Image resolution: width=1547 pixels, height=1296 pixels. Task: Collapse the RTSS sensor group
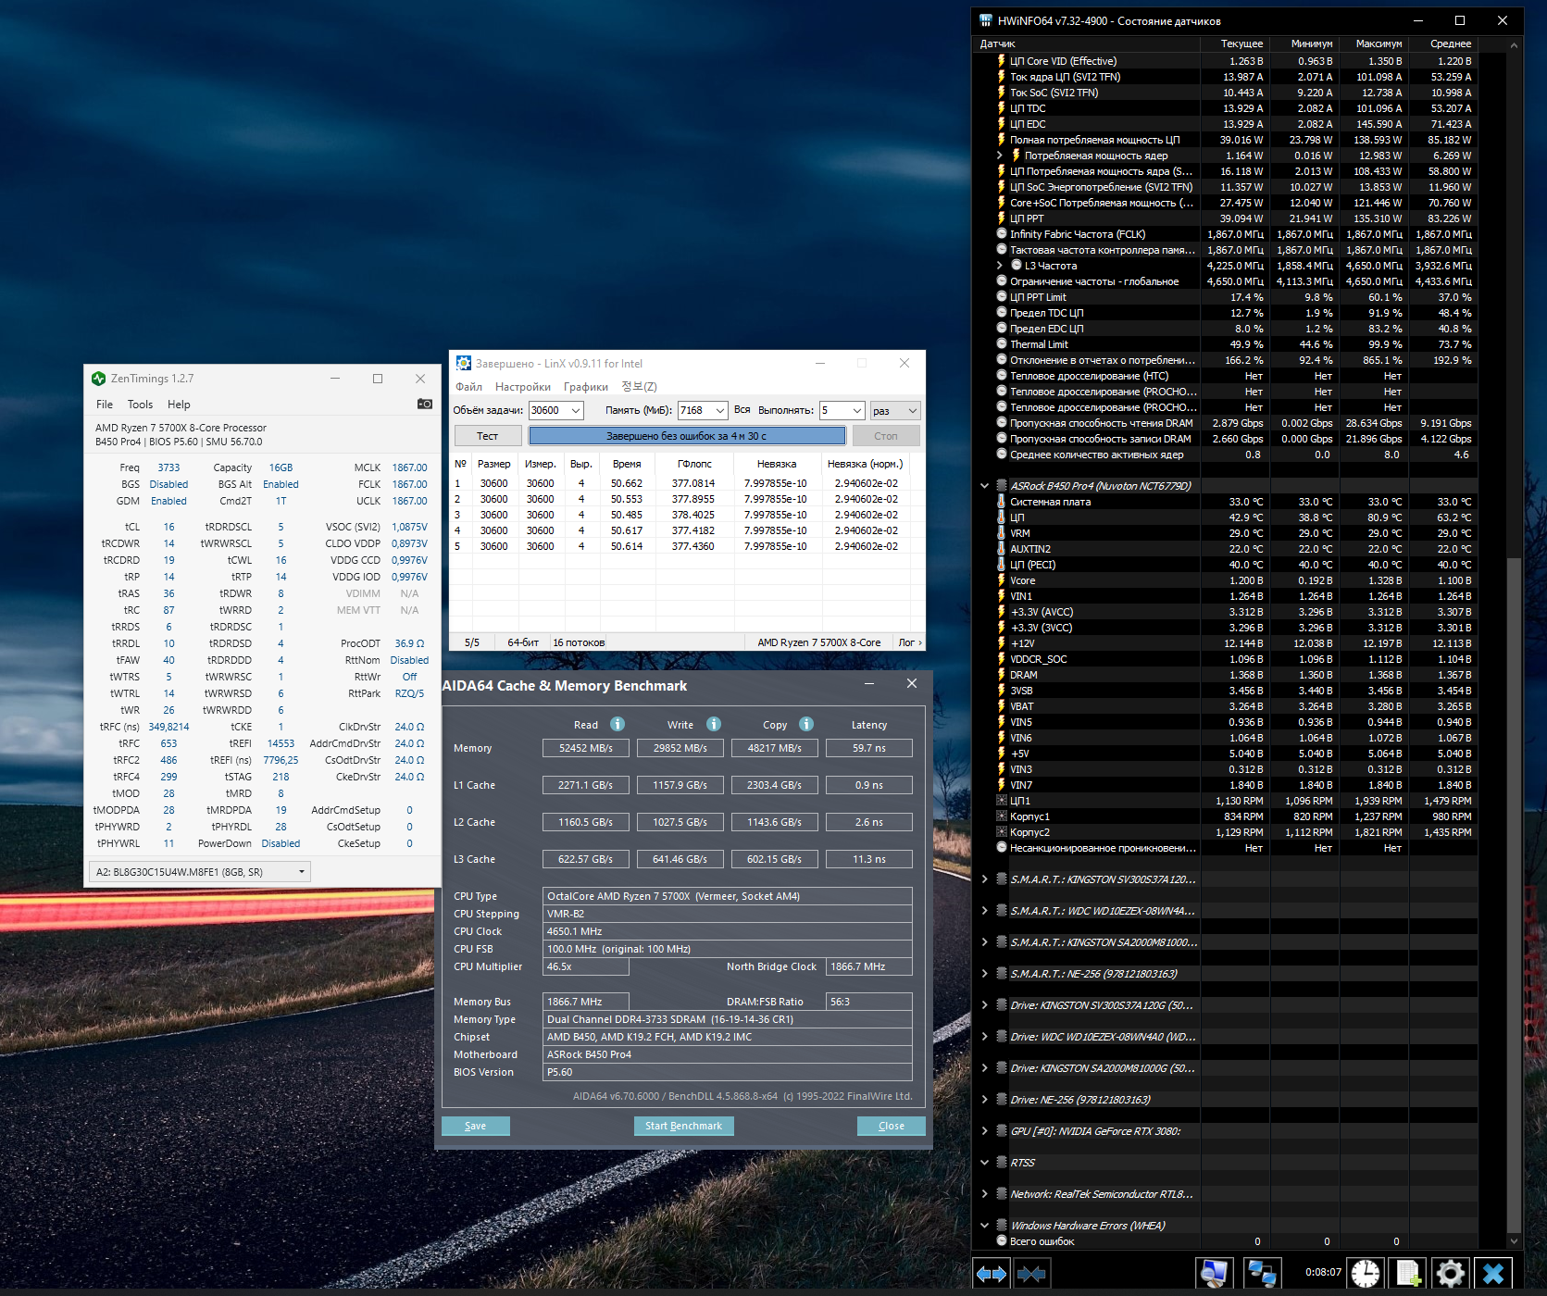pyautogui.click(x=984, y=1162)
